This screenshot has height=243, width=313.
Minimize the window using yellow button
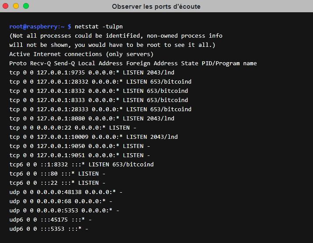pos(16,6)
